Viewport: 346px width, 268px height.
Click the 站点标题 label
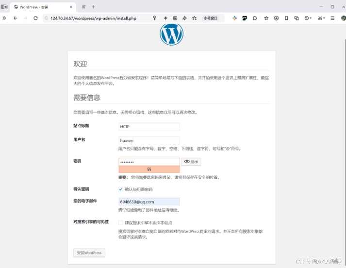tap(81, 126)
